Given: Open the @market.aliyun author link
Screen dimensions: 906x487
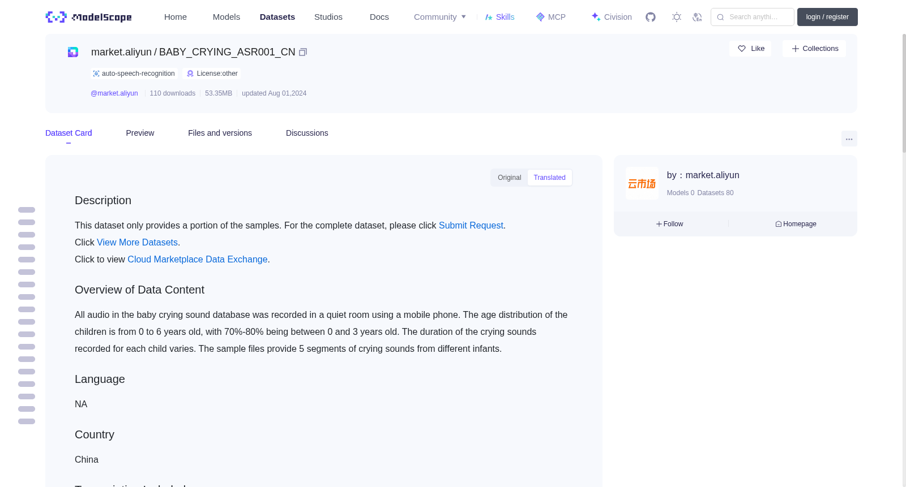Looking at the screenshot, I should pos(114,93).
